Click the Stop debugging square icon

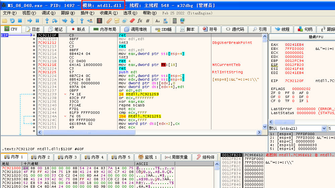pyautogui.click(x=20, y=21)
